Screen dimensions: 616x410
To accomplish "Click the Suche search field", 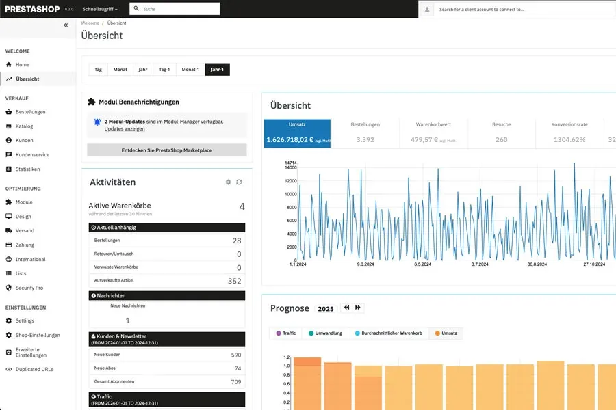I will tap(175, 9).
